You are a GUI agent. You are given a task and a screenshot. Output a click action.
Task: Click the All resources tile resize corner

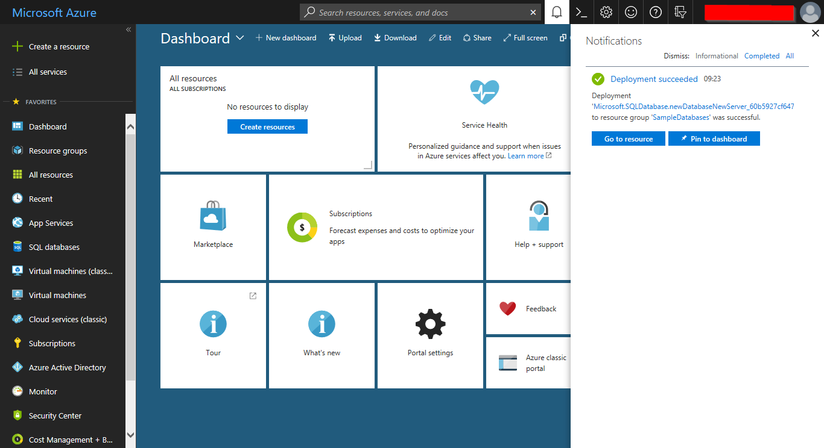(368, 165)
